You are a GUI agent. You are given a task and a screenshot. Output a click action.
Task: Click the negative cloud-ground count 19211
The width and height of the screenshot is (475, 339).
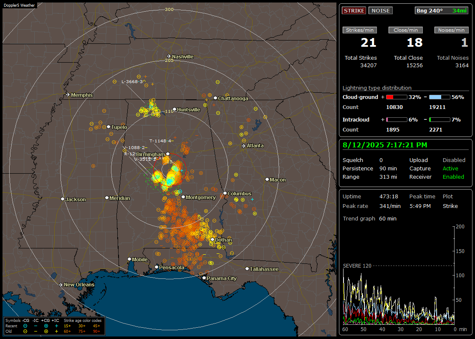(437, 107)
